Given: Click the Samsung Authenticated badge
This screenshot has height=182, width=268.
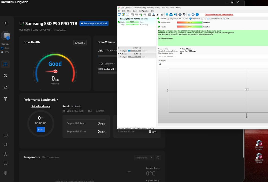Looking at the screenshot, I should point(94,23).
